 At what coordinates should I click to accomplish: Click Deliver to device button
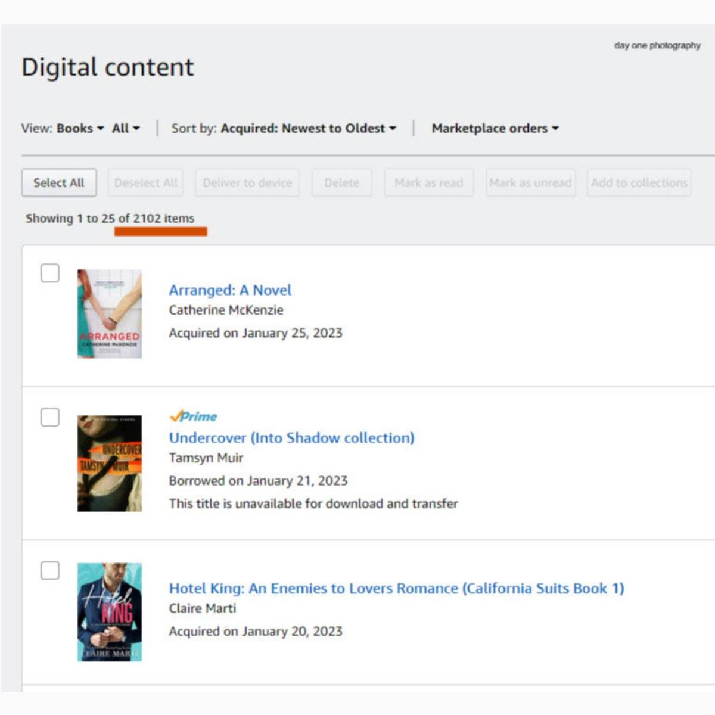(x=247, y=183)
